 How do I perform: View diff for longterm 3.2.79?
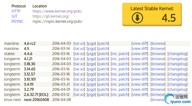pyautogui.click(x=140, y=90)
